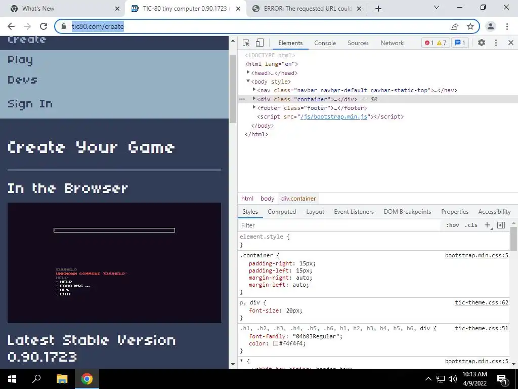Switch to the Sources tab
Screen dimensions: 518x389
358,43
